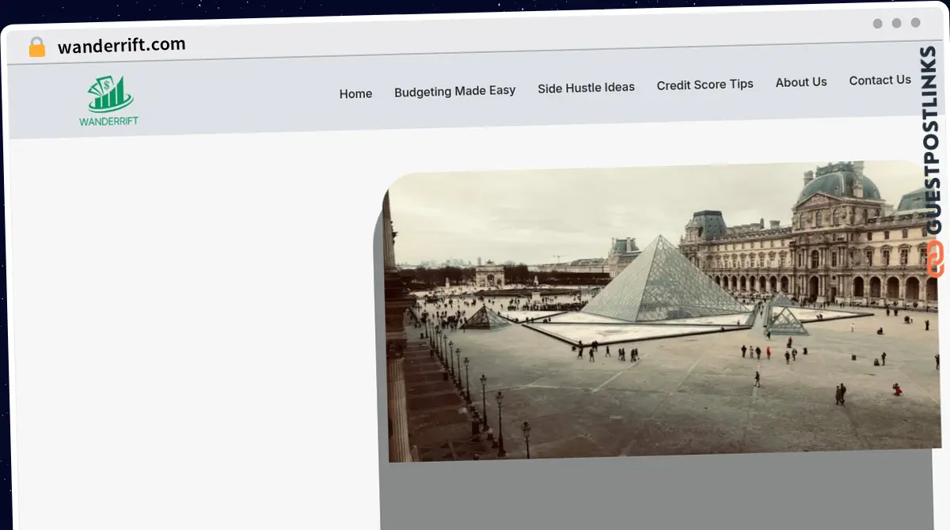
Task: Click the WANDERRIFT text under the logo
Action: (x=108, y=121)
